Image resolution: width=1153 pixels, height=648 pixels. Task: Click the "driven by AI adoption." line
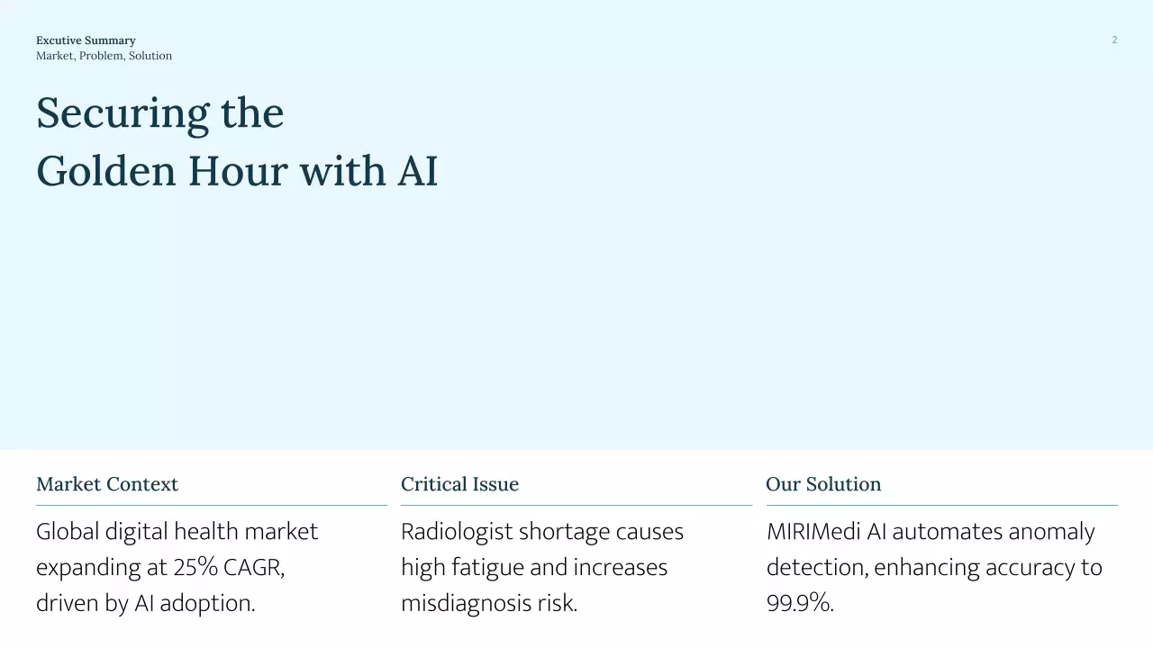tap(146, 604)
